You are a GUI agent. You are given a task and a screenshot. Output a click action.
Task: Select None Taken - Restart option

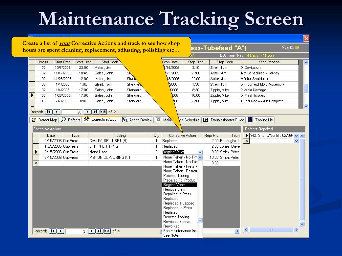pos(180,171)
